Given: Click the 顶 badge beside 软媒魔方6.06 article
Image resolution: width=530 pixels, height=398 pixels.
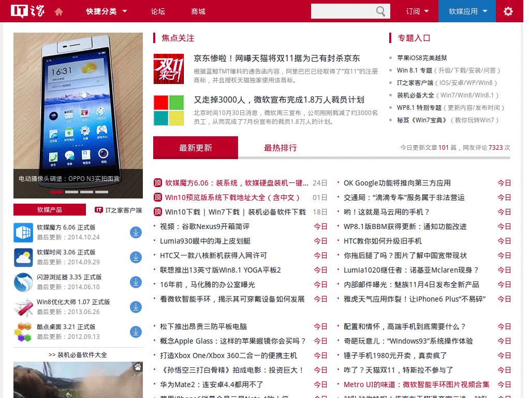Looking at the screenshot, I should 158,183.
